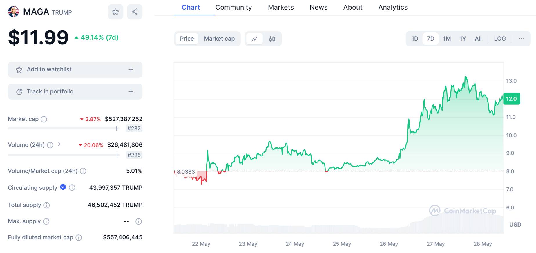Open the Analytics tab

(x=393, y=7)
